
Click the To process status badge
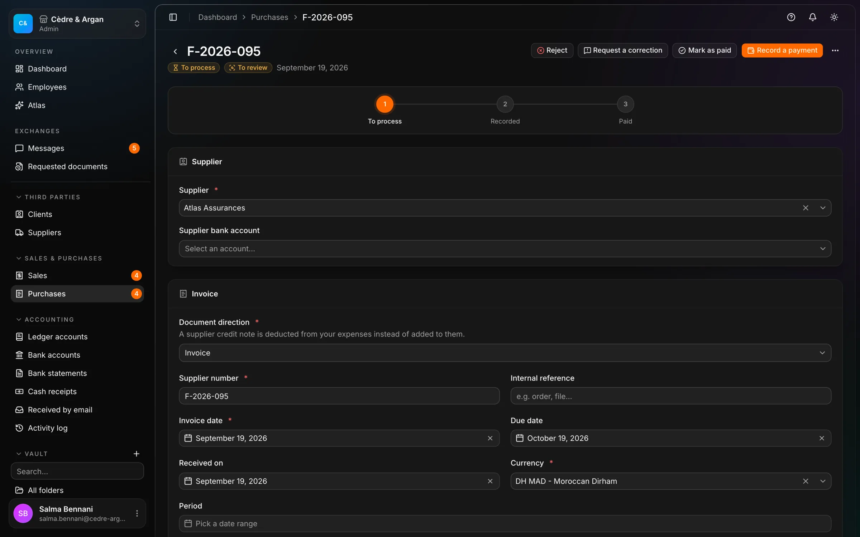click(x=194, y=68)
